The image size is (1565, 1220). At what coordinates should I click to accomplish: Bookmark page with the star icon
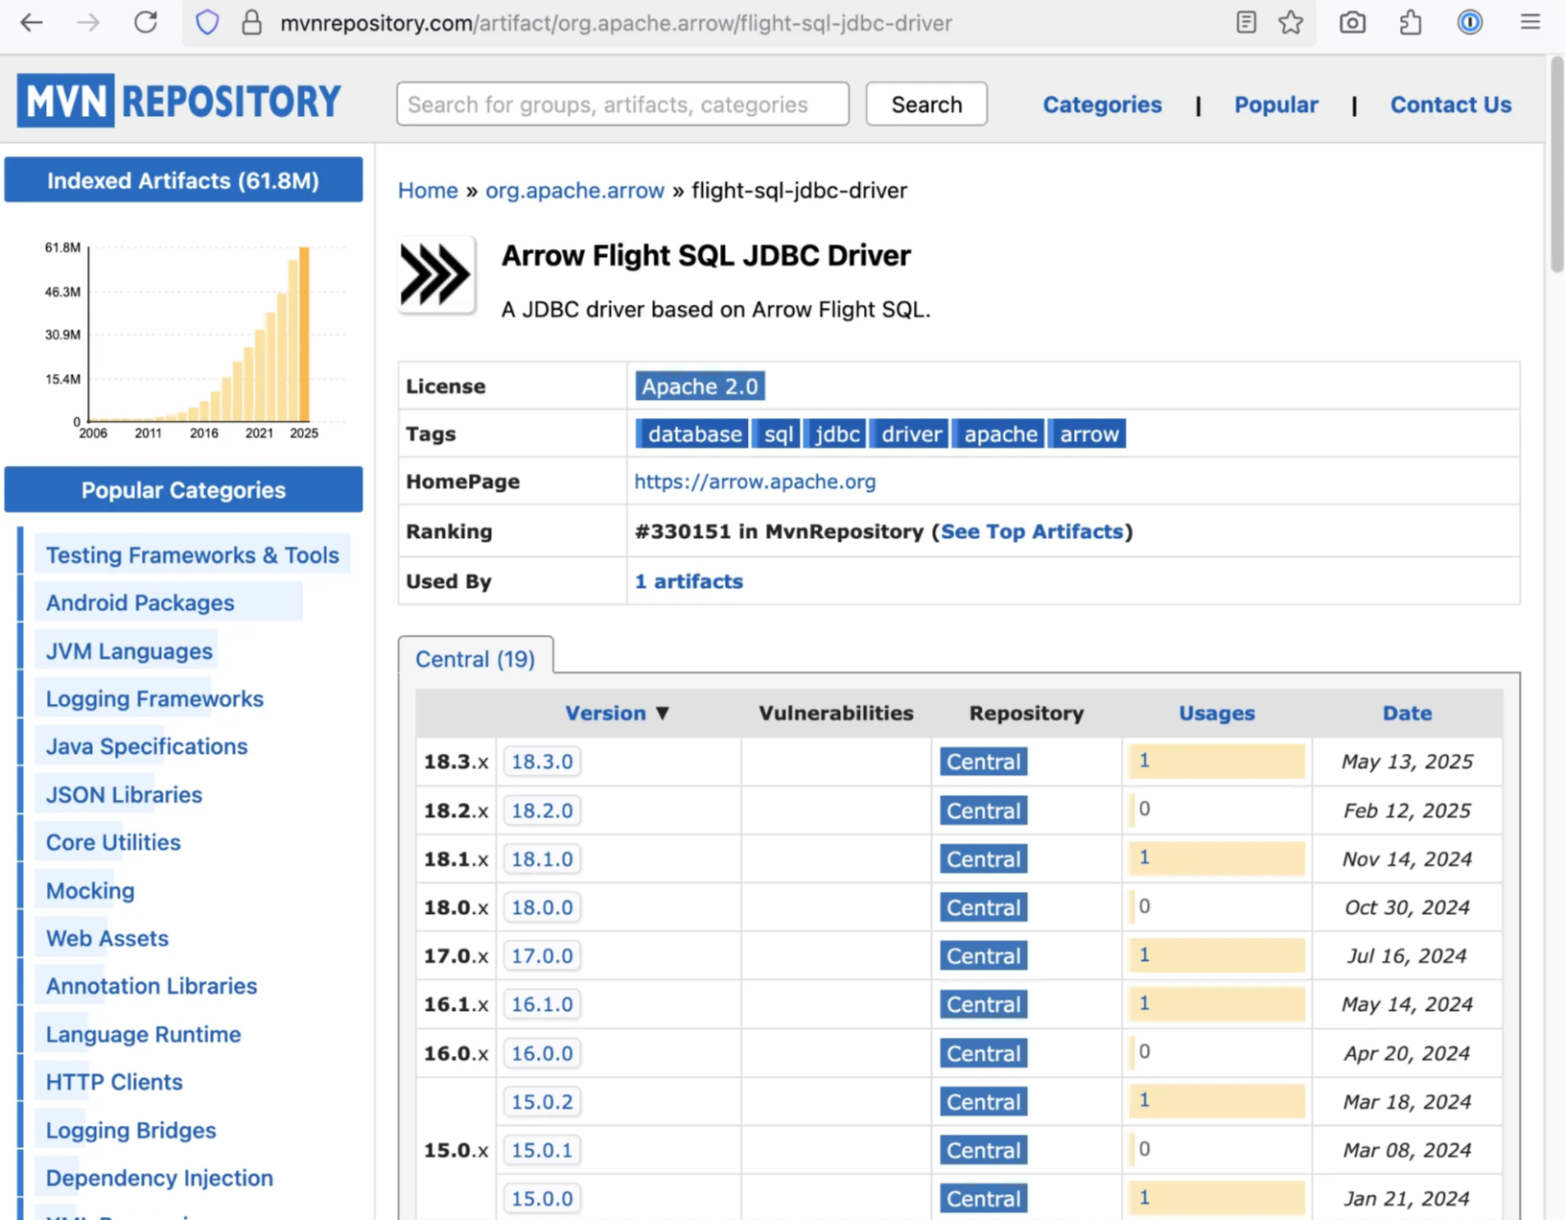1291,23
